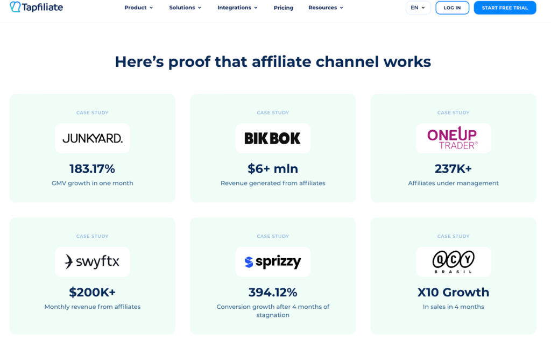Open the 183.17% GMV growth stat
The height and width of the screenshot is (340, 551).
[93, 169]
